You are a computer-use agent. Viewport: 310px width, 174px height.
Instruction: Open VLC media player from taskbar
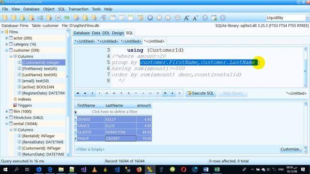pos(94,170)
